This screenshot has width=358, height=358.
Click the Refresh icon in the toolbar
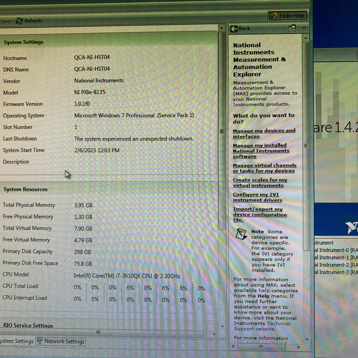[19, 21]
